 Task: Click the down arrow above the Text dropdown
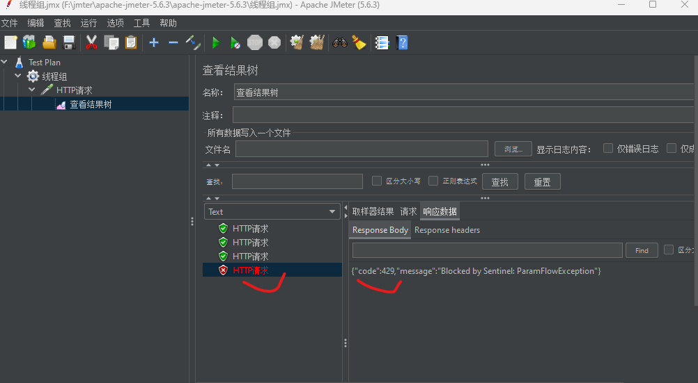(x=217, y=198)
